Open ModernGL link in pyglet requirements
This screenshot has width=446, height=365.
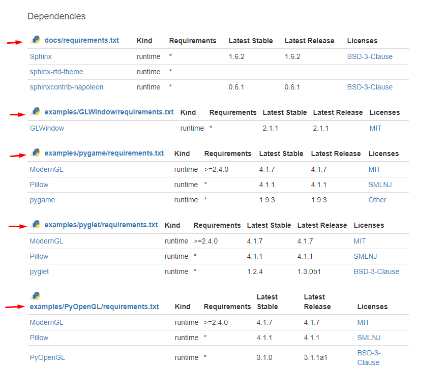coord(47,241)
